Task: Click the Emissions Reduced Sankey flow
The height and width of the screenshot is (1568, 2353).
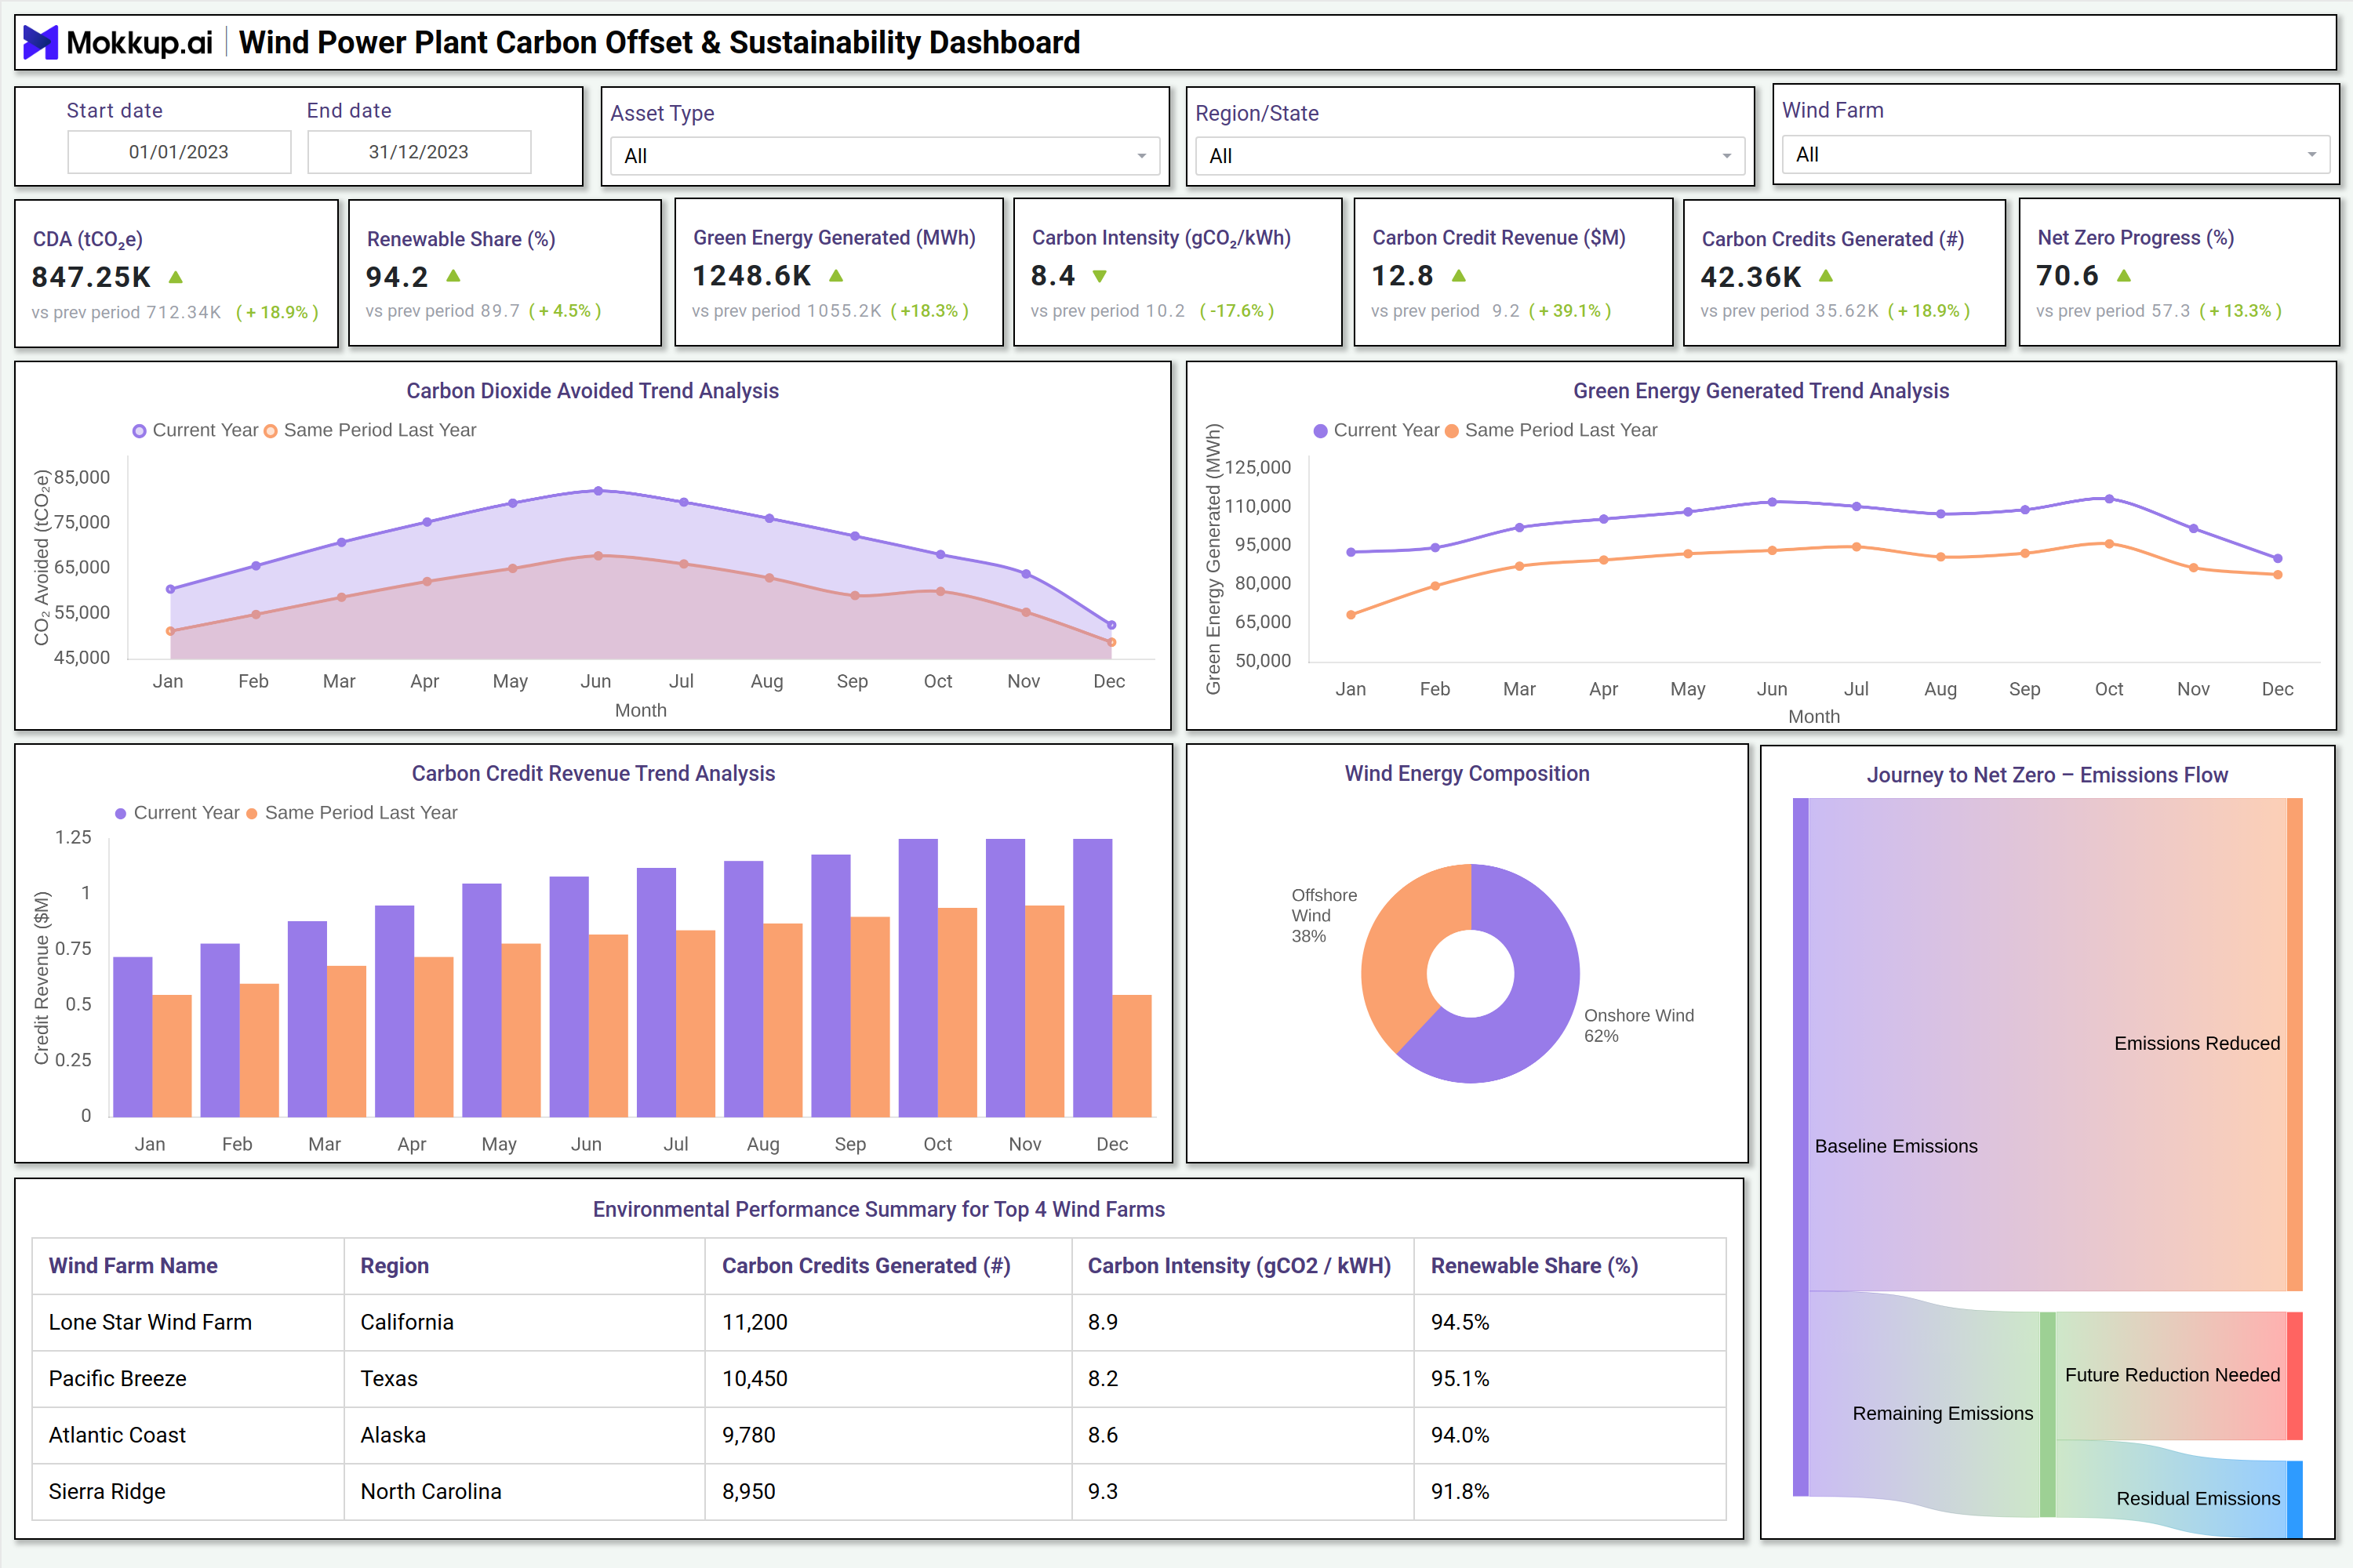Action: [x=2047, y=1044]
